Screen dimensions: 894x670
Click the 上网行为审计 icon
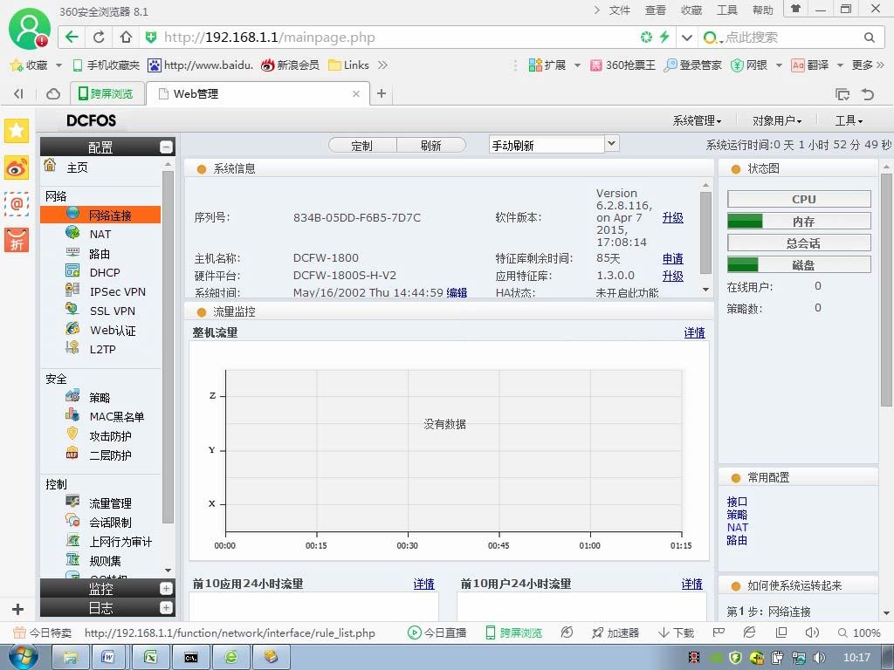(x=72, y=539)
